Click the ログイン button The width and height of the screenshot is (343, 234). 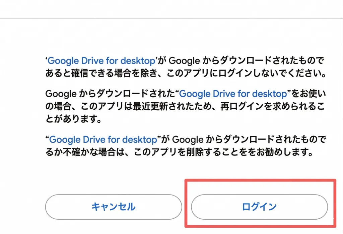(259, 207)
